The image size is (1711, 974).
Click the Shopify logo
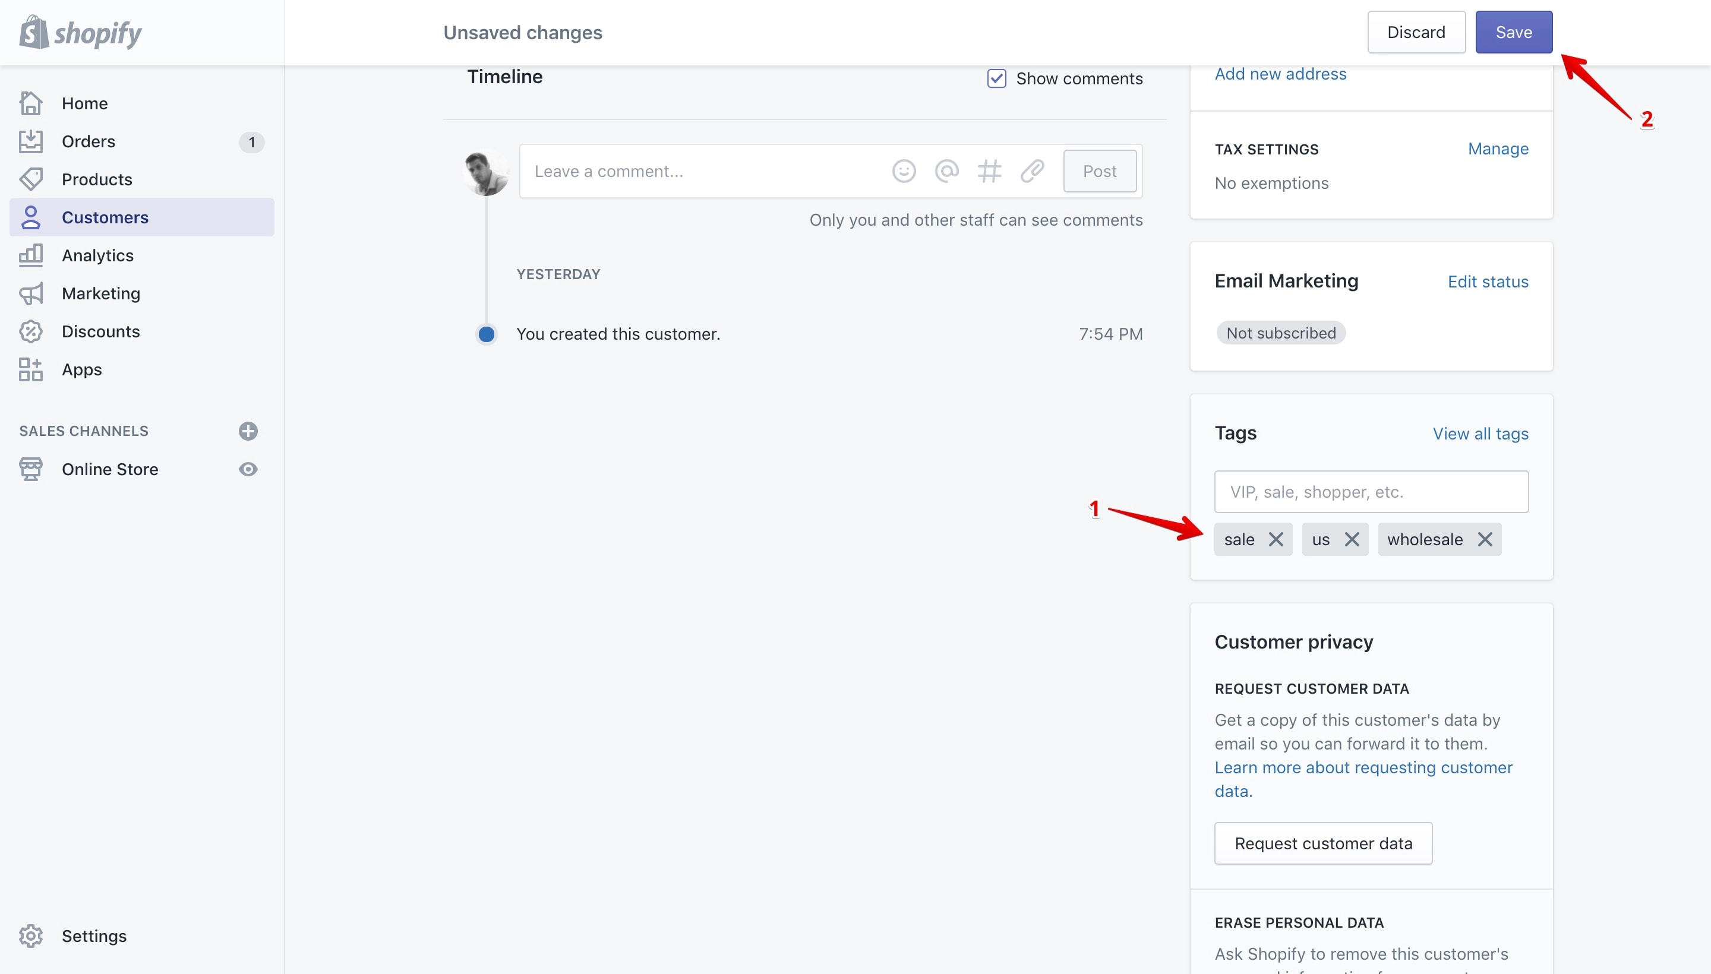click(80, 32)
